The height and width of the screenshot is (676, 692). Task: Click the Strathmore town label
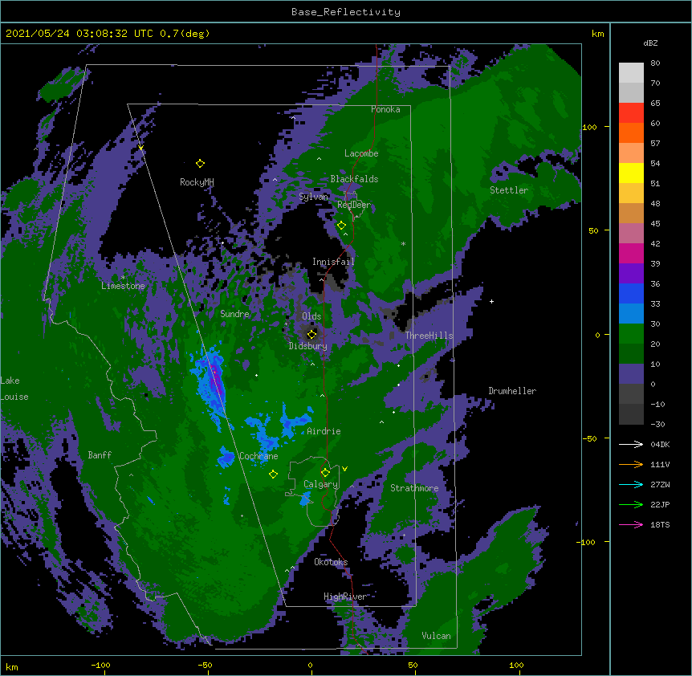point(414,488)
